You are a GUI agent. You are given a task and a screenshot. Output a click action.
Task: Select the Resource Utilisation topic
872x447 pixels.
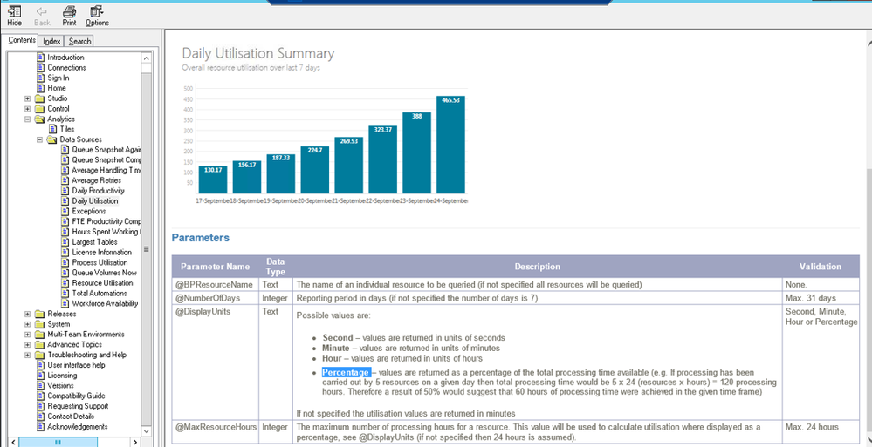coord(102,283)
